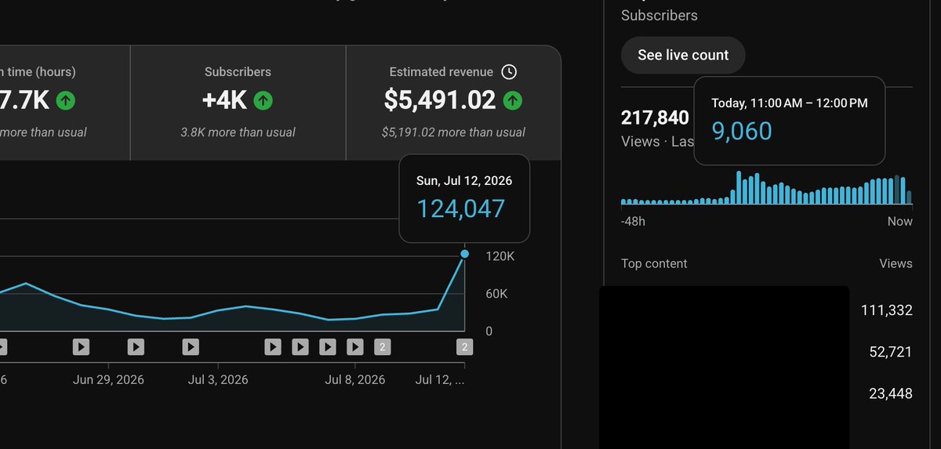
Task: Click the 'Now' label under the realtime chart
Action: [900, 222]
